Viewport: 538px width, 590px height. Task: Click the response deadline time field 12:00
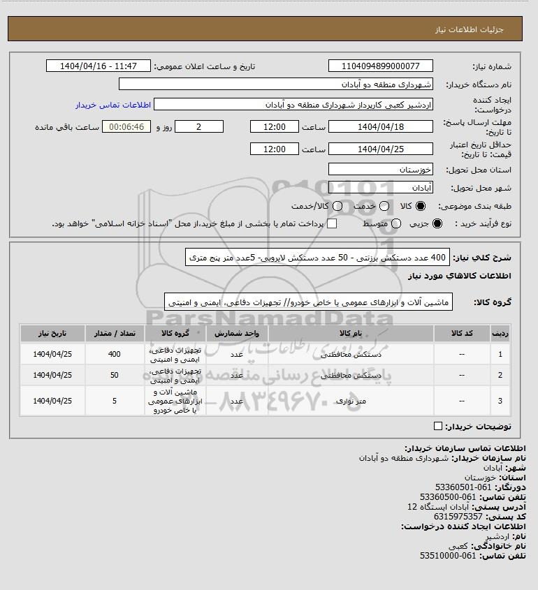pyautogui.click(x=275, y=126)
